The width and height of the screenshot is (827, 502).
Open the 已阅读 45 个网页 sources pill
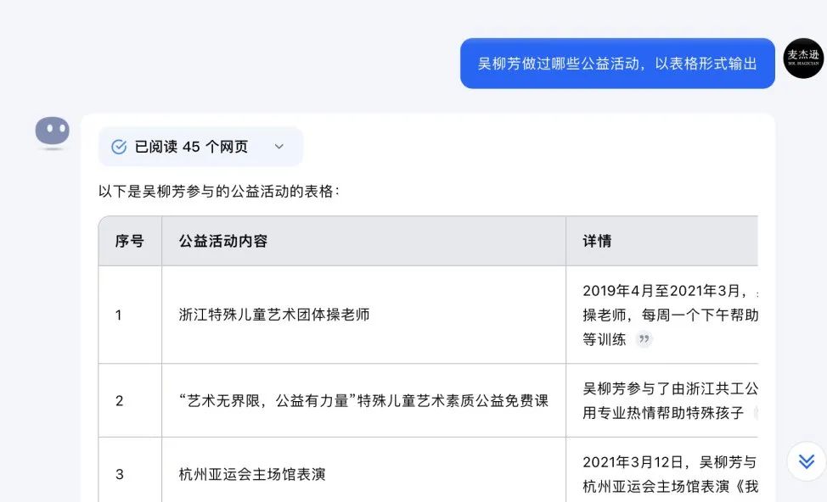[x=200, y=147]
